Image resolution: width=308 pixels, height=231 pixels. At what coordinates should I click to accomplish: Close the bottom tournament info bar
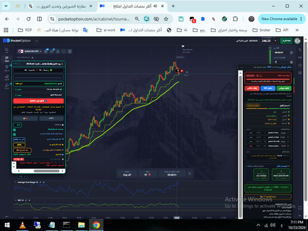point(190,174)
